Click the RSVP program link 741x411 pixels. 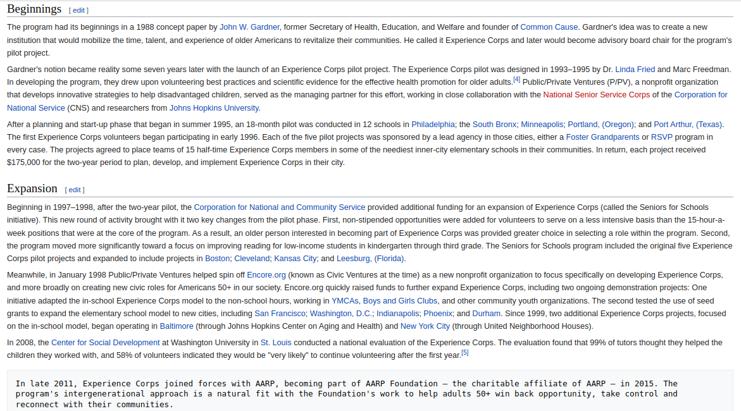click(662, 137)
